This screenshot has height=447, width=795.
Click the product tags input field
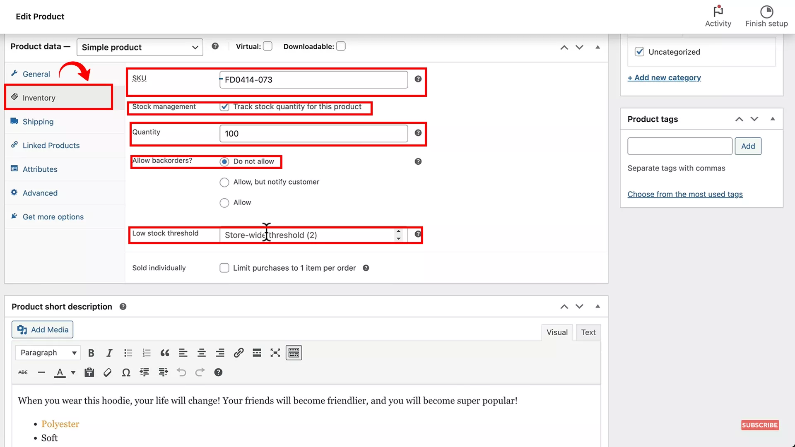click(679, 146)
